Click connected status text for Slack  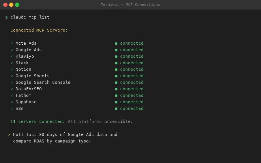point(132,63)
